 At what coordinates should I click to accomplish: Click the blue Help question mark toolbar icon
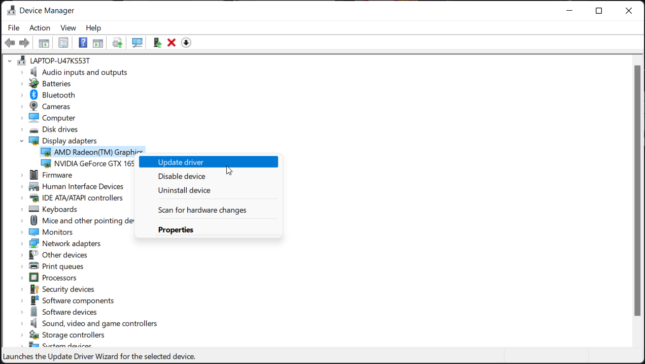83,43
